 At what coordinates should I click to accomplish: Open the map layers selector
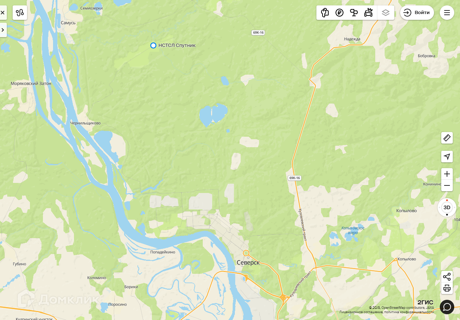pyautogui.click(x=386, y=13)
